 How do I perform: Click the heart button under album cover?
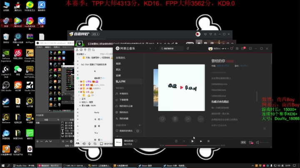pyautogui.click(x=162, y=119)
